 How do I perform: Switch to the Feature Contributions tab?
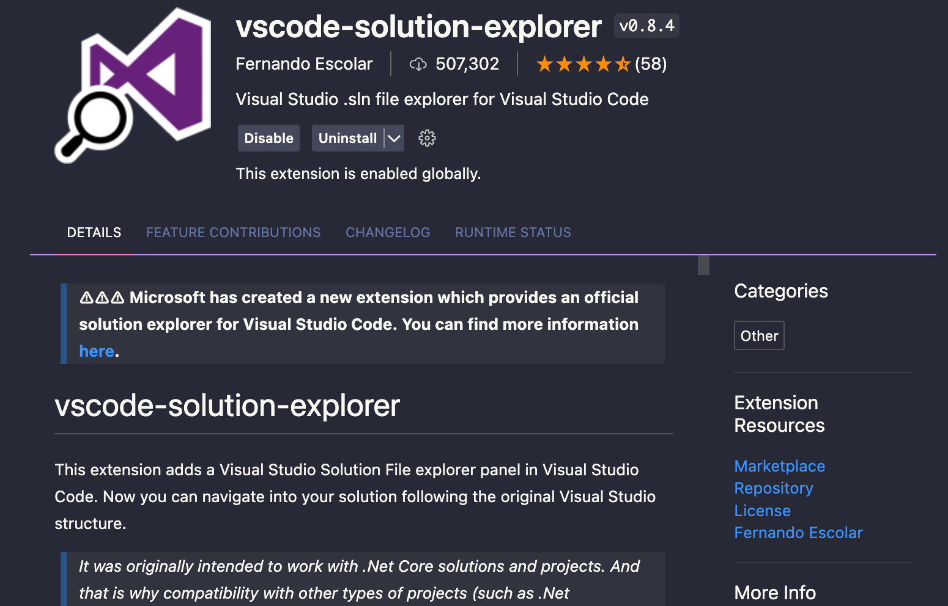[233, 232]
